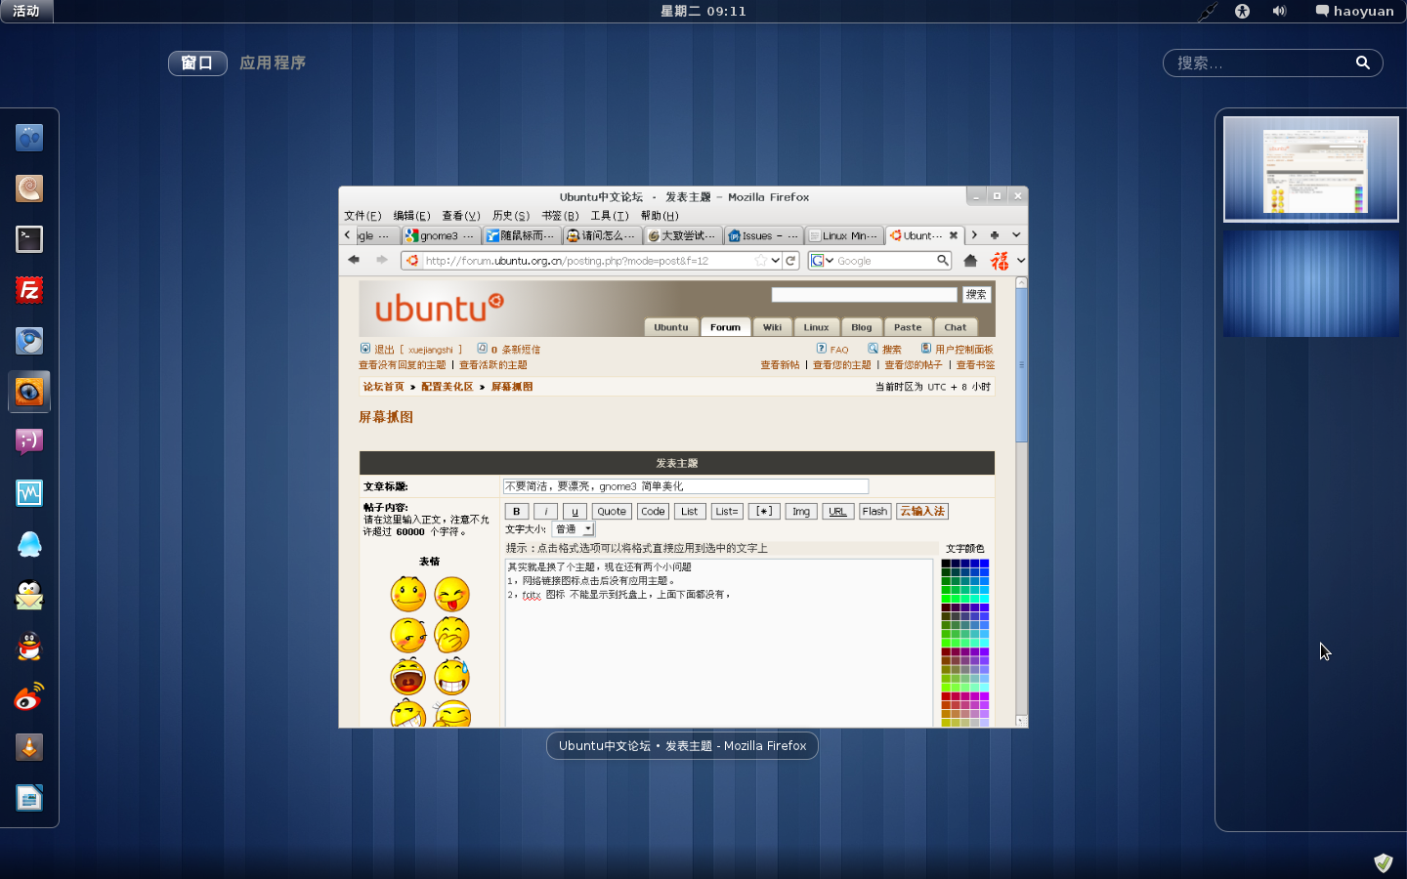The image size is (1407, 879).
Task: Launch the Terminal from the dash
Action: click(x=29, y=239)
